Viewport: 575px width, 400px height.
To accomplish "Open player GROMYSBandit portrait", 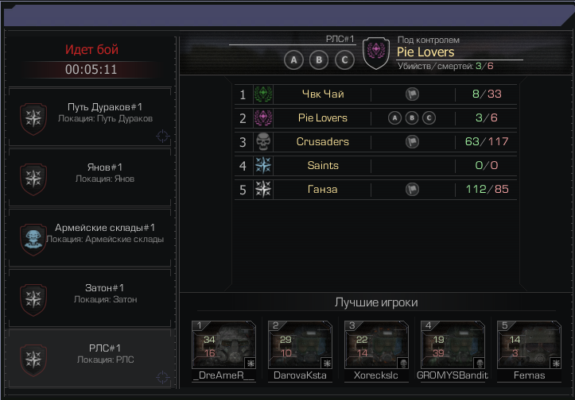I will (453, 344).
